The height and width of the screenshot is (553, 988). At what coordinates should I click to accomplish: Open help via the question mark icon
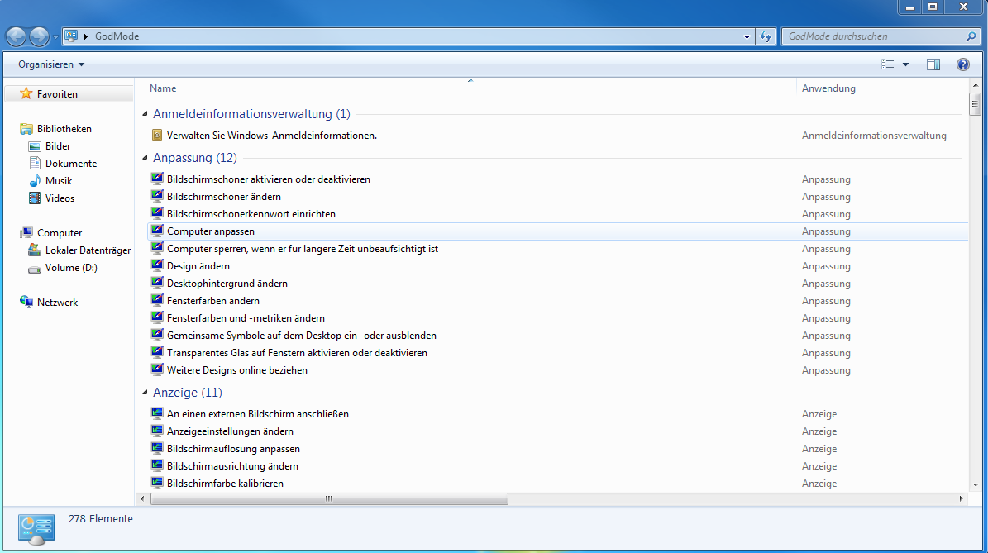point(963,64)
